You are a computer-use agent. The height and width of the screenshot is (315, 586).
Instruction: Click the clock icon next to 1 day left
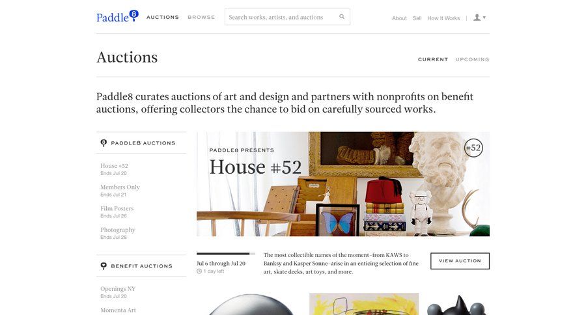point(199,271)
